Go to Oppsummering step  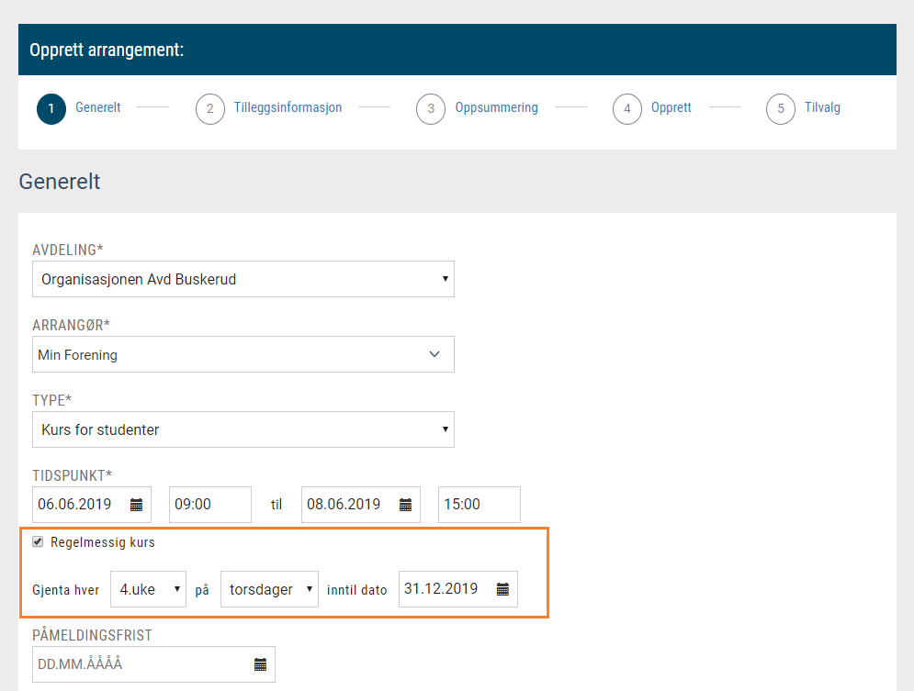pos(497,107)
